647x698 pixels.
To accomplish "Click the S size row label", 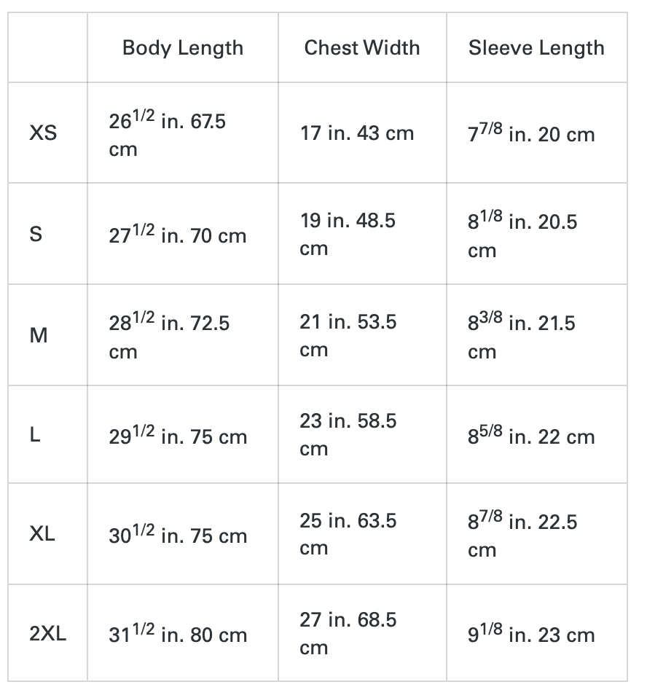I will click(36, 234).
